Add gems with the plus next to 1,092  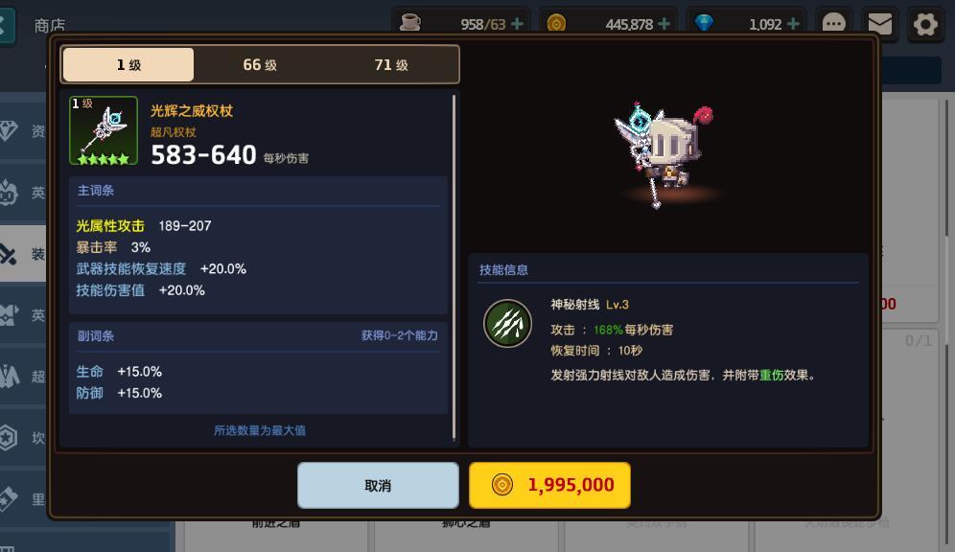coord(793,24)
